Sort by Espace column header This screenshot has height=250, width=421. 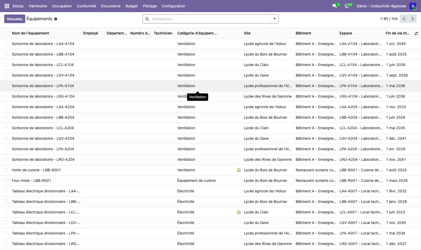[346, 33]
